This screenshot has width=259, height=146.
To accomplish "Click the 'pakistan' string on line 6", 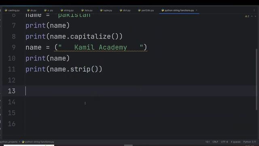I will click(x=74, y=15).
